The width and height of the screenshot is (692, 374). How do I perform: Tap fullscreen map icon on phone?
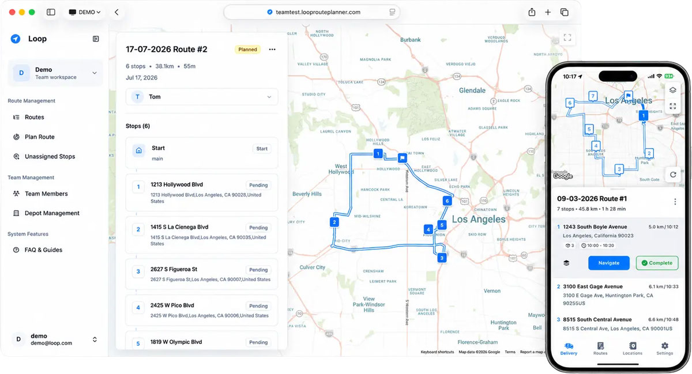tap(672, 106)
